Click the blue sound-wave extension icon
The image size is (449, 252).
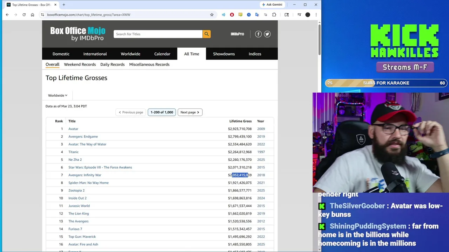coord(223,15)
